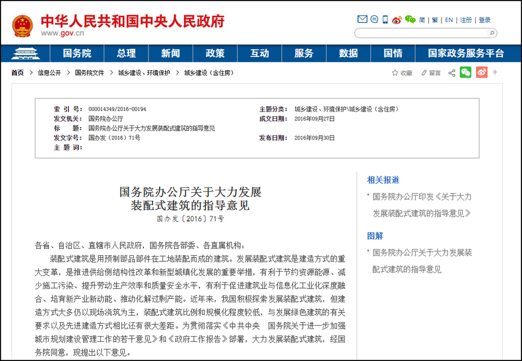Open 信息公开 breadcrumb
This screenshot has width=522, height=361.
tap(49, 73)
